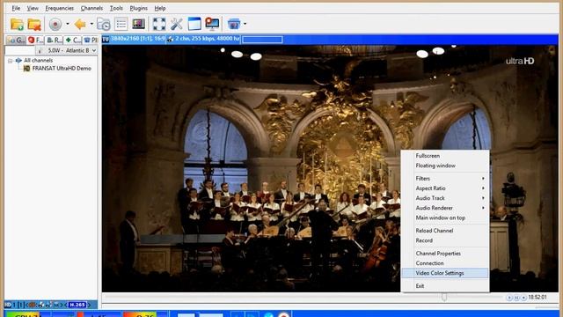Expand the Audio Renderer submenu

[x=445, y=208]
